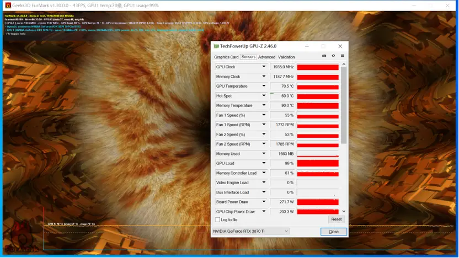Image resolution: width=459 pixels, height=258 pixels.
Task: Open the Validation tab
Action: [286, 57]
